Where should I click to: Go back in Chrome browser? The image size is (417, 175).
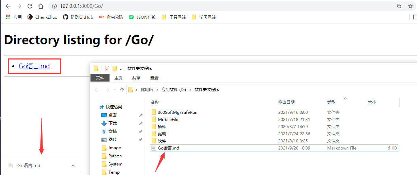pyautogui.click(x=8, y=6)
